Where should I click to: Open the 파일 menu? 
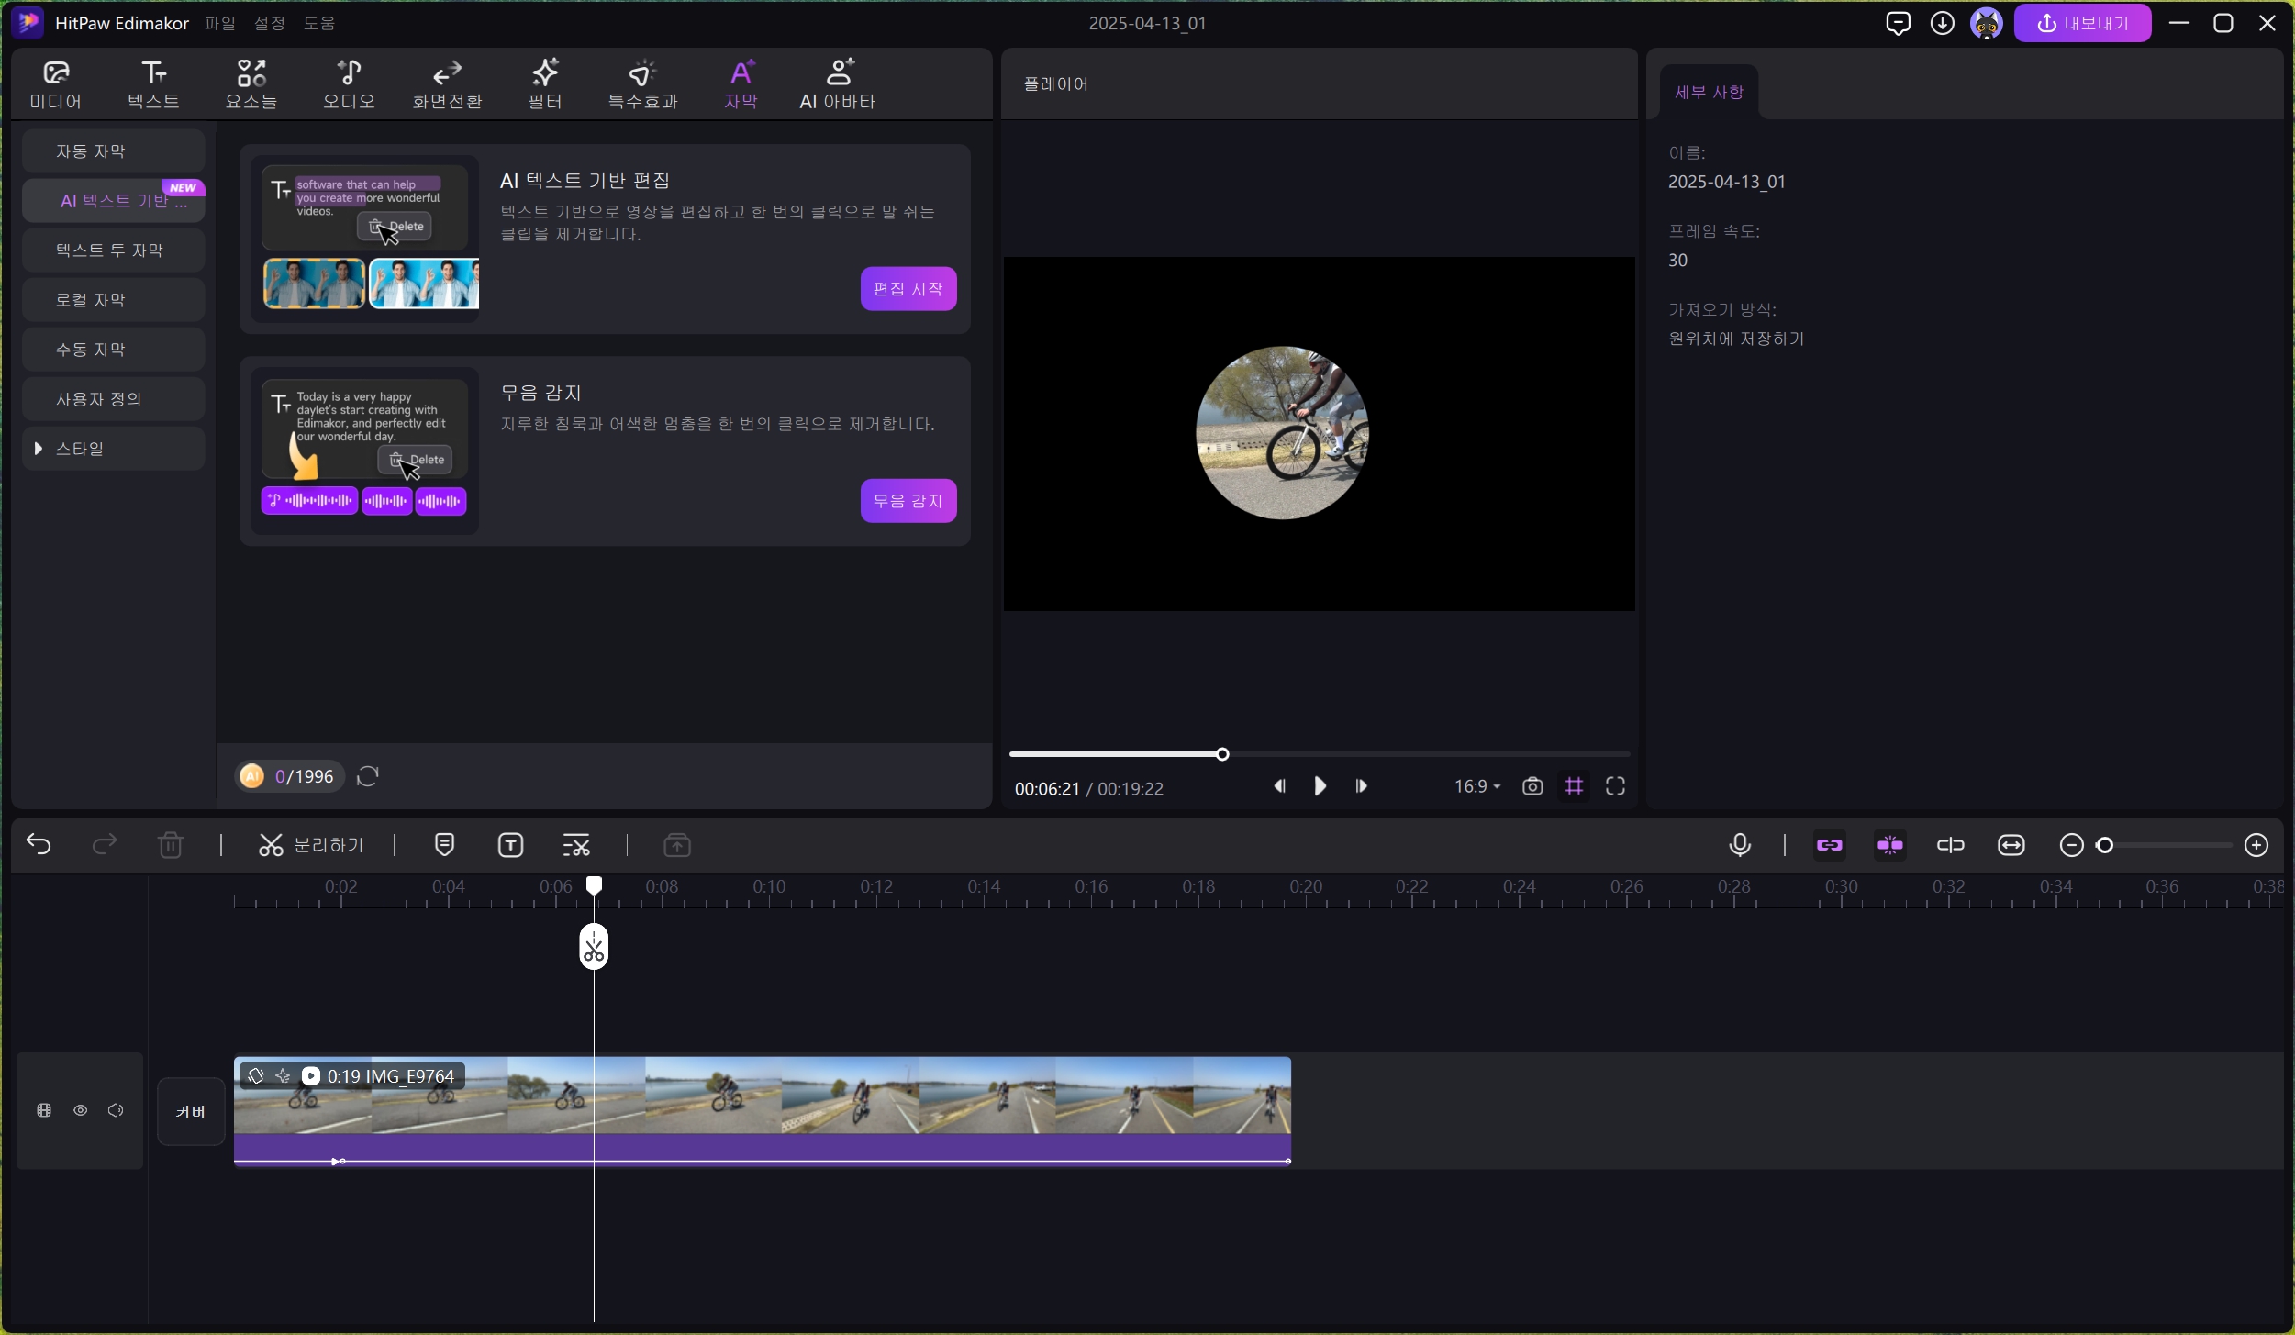(220, 23)
